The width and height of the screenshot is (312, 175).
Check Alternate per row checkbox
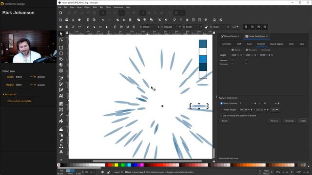point(232,60)
